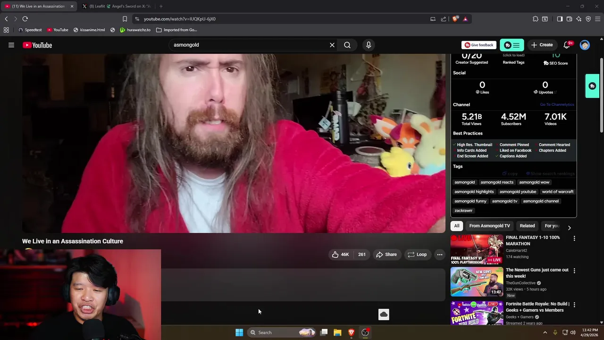
Task: Open browser share icon in address bar
Action: (x=444, y=19)
